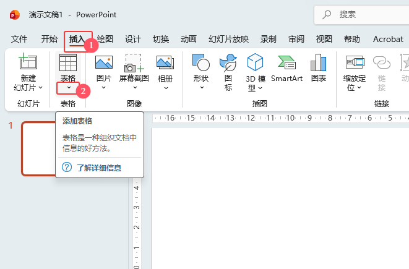
Task: Switch to the 开始 tab
Action: coord(50,39)
